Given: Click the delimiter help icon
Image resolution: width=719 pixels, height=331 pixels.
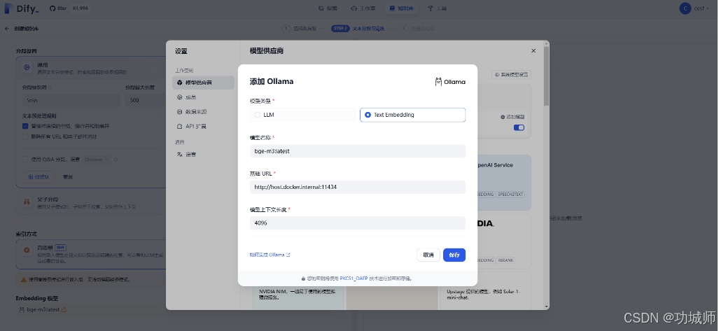Looking at the screenshot, I should pyautogui.click(x=50, y=87).
